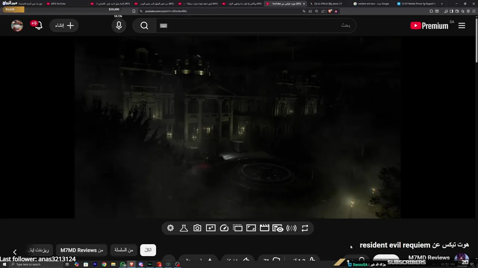The width and height of the screenshot is (478, 268).
Task: Toggle the loop video icon
Action: click(305, 228)
